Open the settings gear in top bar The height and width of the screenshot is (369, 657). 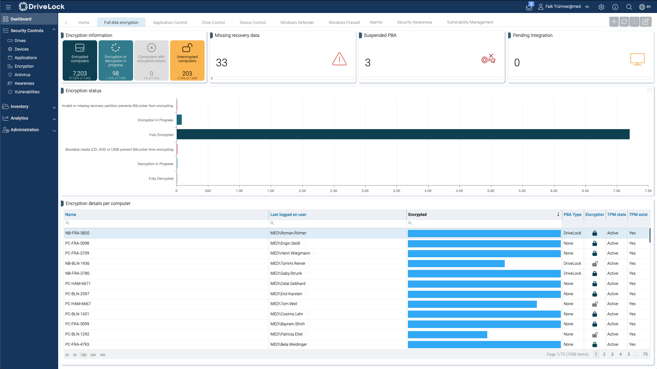pyautogui.click(x=601, y=7)
